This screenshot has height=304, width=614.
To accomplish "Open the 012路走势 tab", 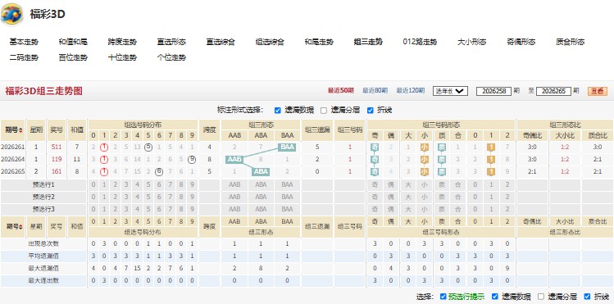I will pyautogui.click(x=420, y=42).
